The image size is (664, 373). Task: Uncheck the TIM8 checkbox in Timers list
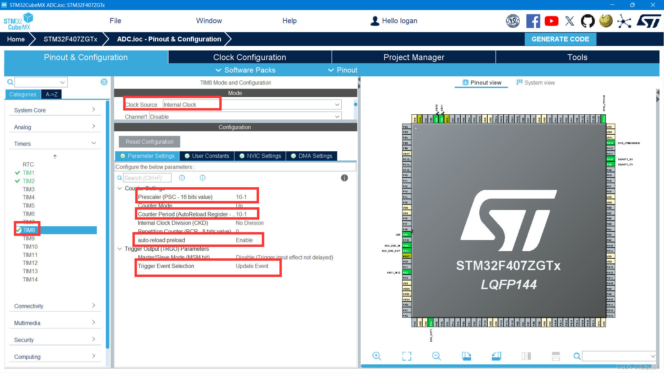(x=19, y=230)
